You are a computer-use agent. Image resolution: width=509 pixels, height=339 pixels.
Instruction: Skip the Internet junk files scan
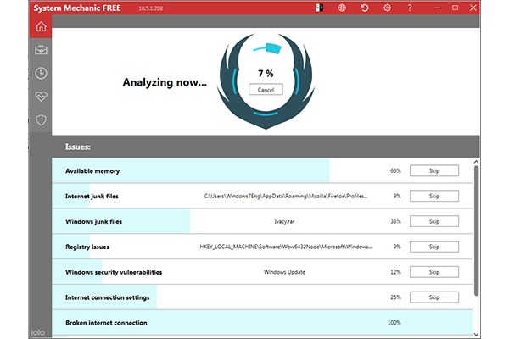click(434, 196)
